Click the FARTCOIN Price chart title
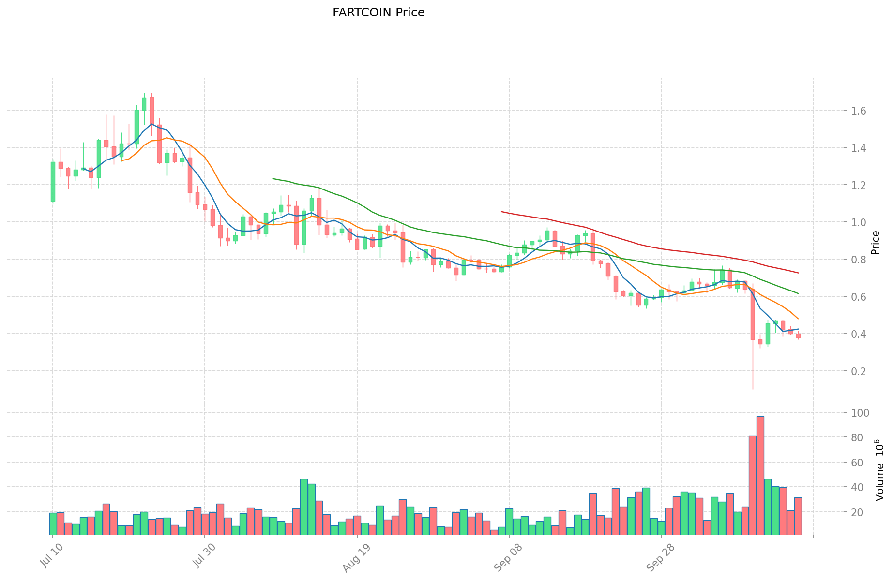 [x=378, y=13]
